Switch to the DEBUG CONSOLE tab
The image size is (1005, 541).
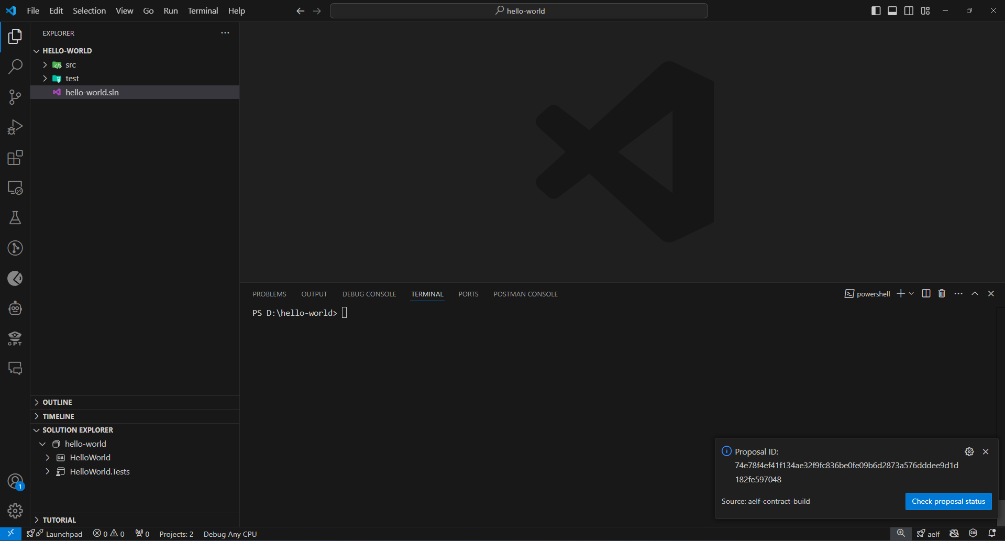(x=369, y=294)
